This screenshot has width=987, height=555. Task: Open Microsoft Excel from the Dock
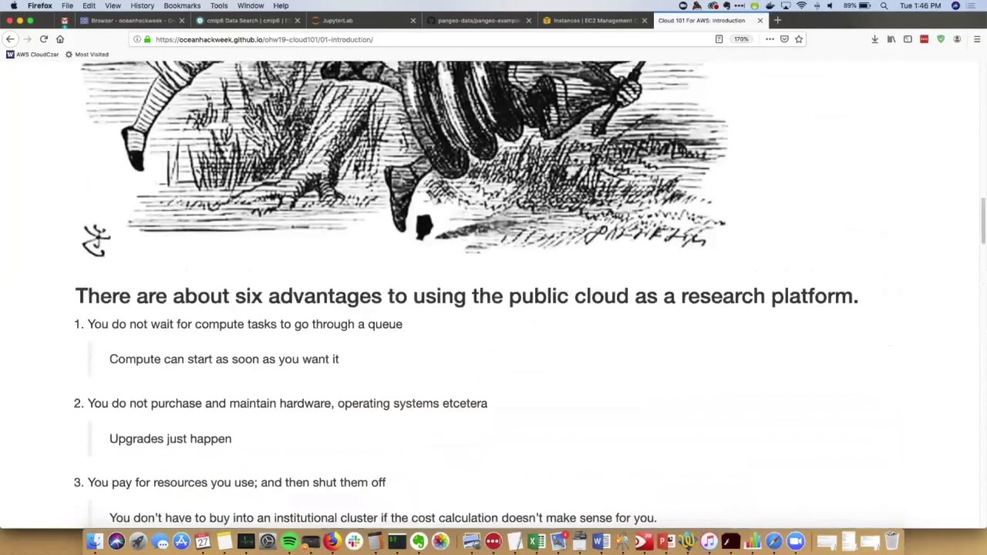point(536,541)
